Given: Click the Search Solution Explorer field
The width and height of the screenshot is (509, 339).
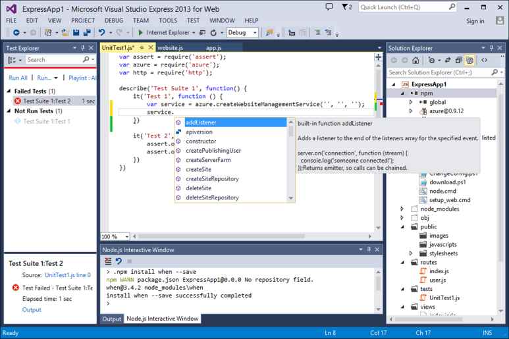Looking at the screenshot, I should (444, 72).
